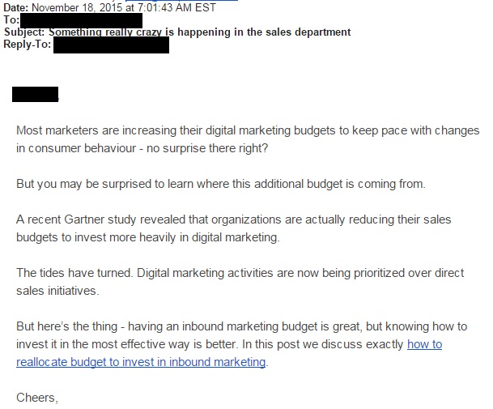The image size is (493, 409).
Task: Click the "how to" link text after "exactly"
Action: point(425,344)
